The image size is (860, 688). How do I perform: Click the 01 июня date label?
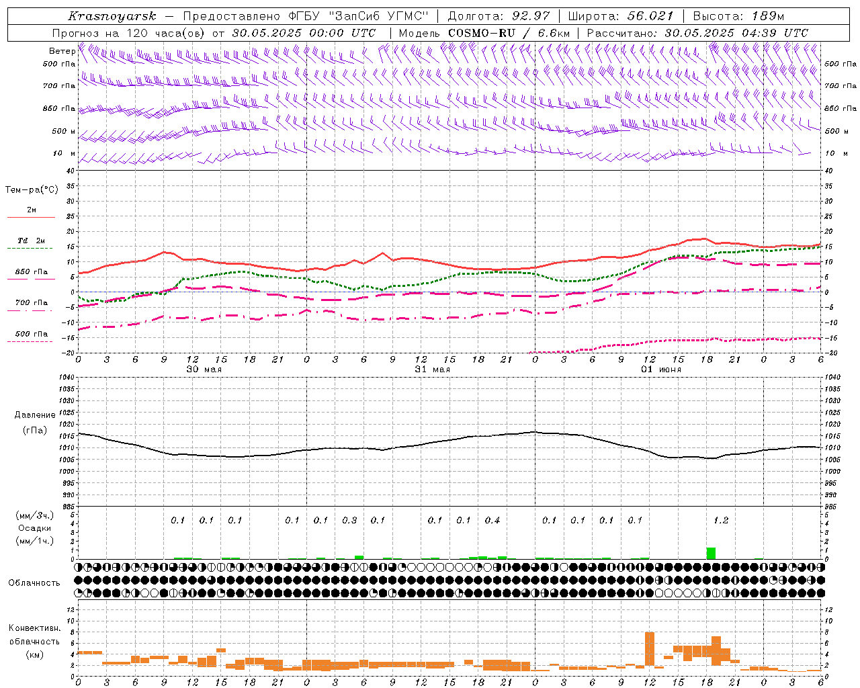coord(660,370)
